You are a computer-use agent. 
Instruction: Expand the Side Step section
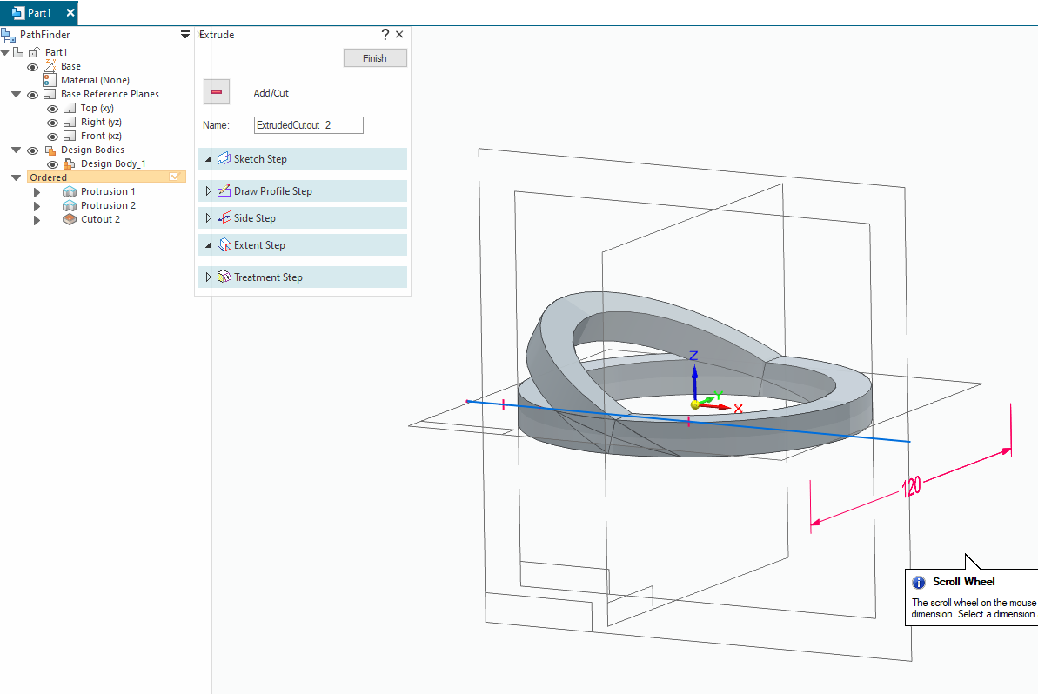click(209, 218)
